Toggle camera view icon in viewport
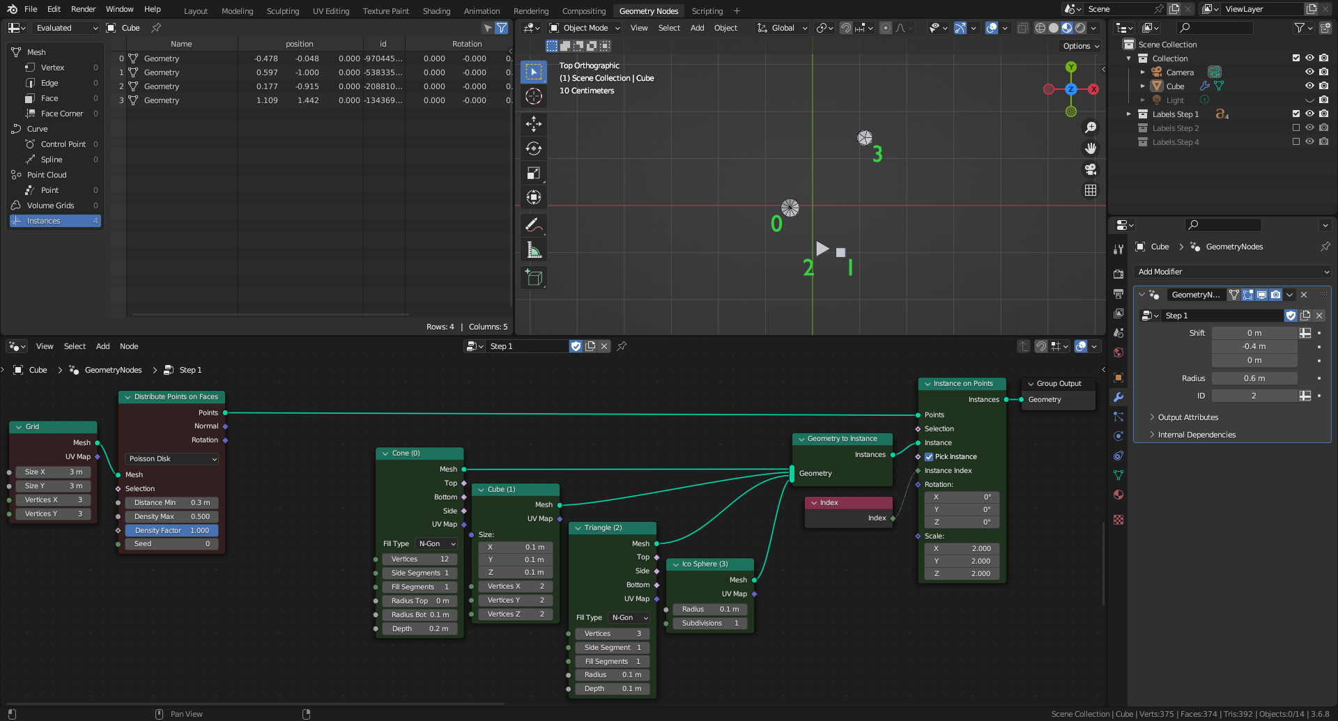Screen dimensions: 1338x721 [x=1091, y=169]
